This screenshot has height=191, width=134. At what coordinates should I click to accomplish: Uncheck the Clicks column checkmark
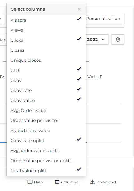[79, 39]
